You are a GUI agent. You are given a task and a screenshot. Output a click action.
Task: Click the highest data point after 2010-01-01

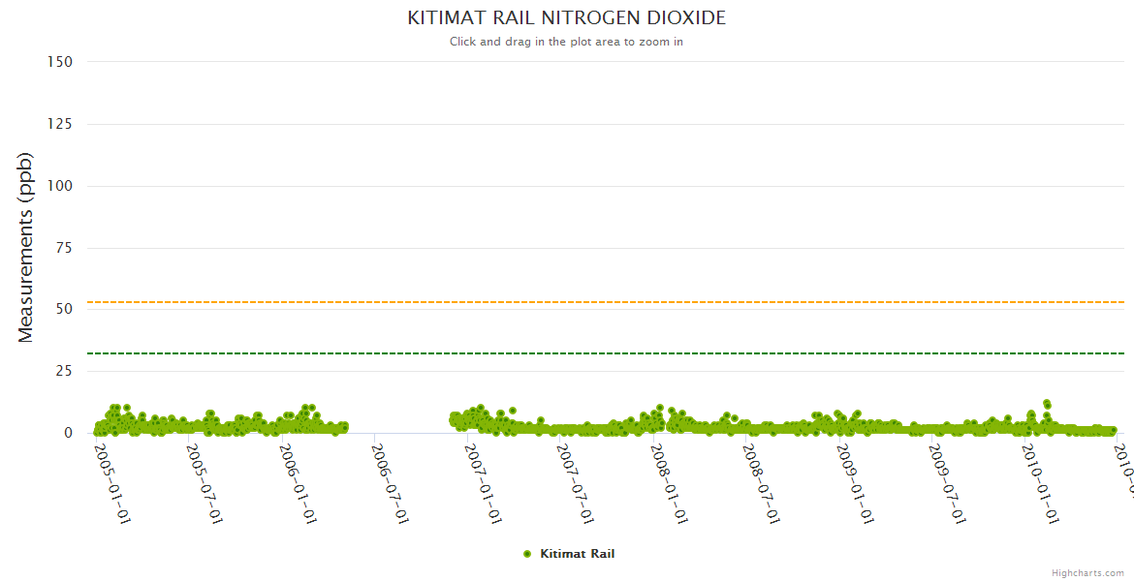point(1047,403)
